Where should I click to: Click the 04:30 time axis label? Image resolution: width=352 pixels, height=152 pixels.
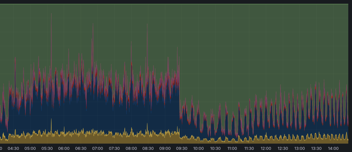click(13, 148)
